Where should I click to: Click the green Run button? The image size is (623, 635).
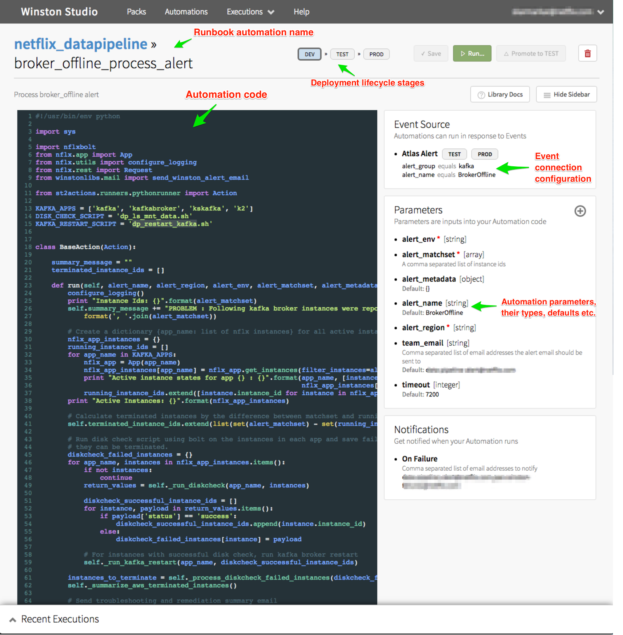472,54
